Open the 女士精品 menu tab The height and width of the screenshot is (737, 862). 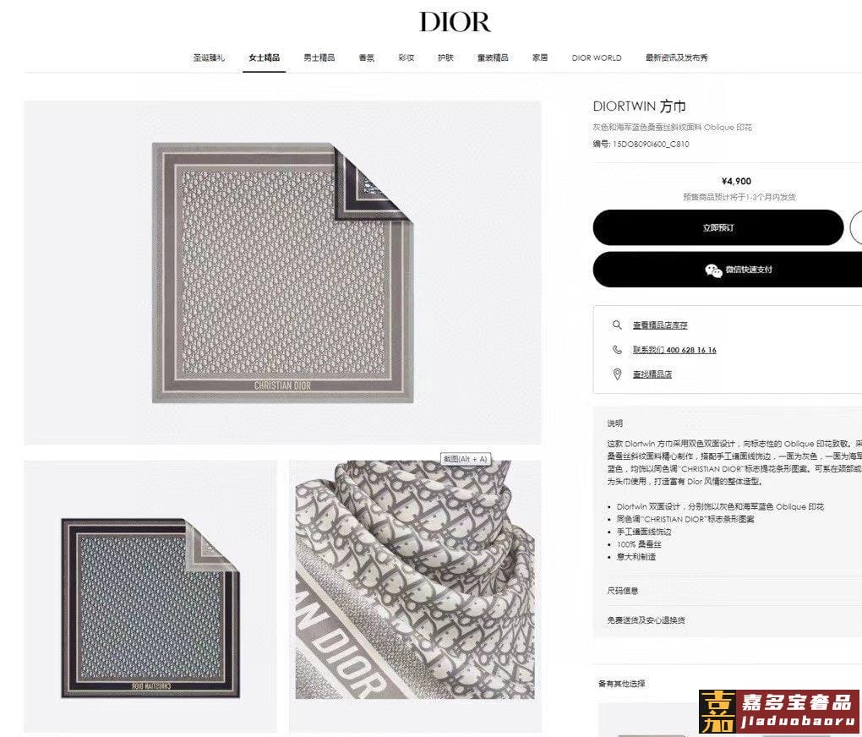coord(264,57)
